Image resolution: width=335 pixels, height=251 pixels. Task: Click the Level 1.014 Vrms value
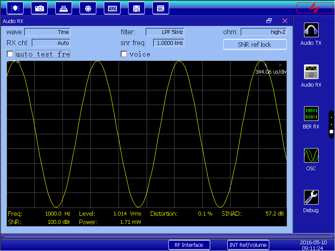click(127, 214)
